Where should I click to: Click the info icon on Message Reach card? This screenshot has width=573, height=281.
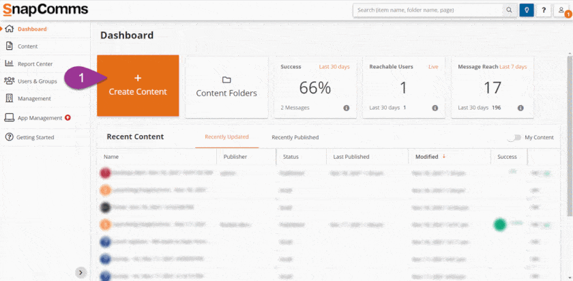520,108
